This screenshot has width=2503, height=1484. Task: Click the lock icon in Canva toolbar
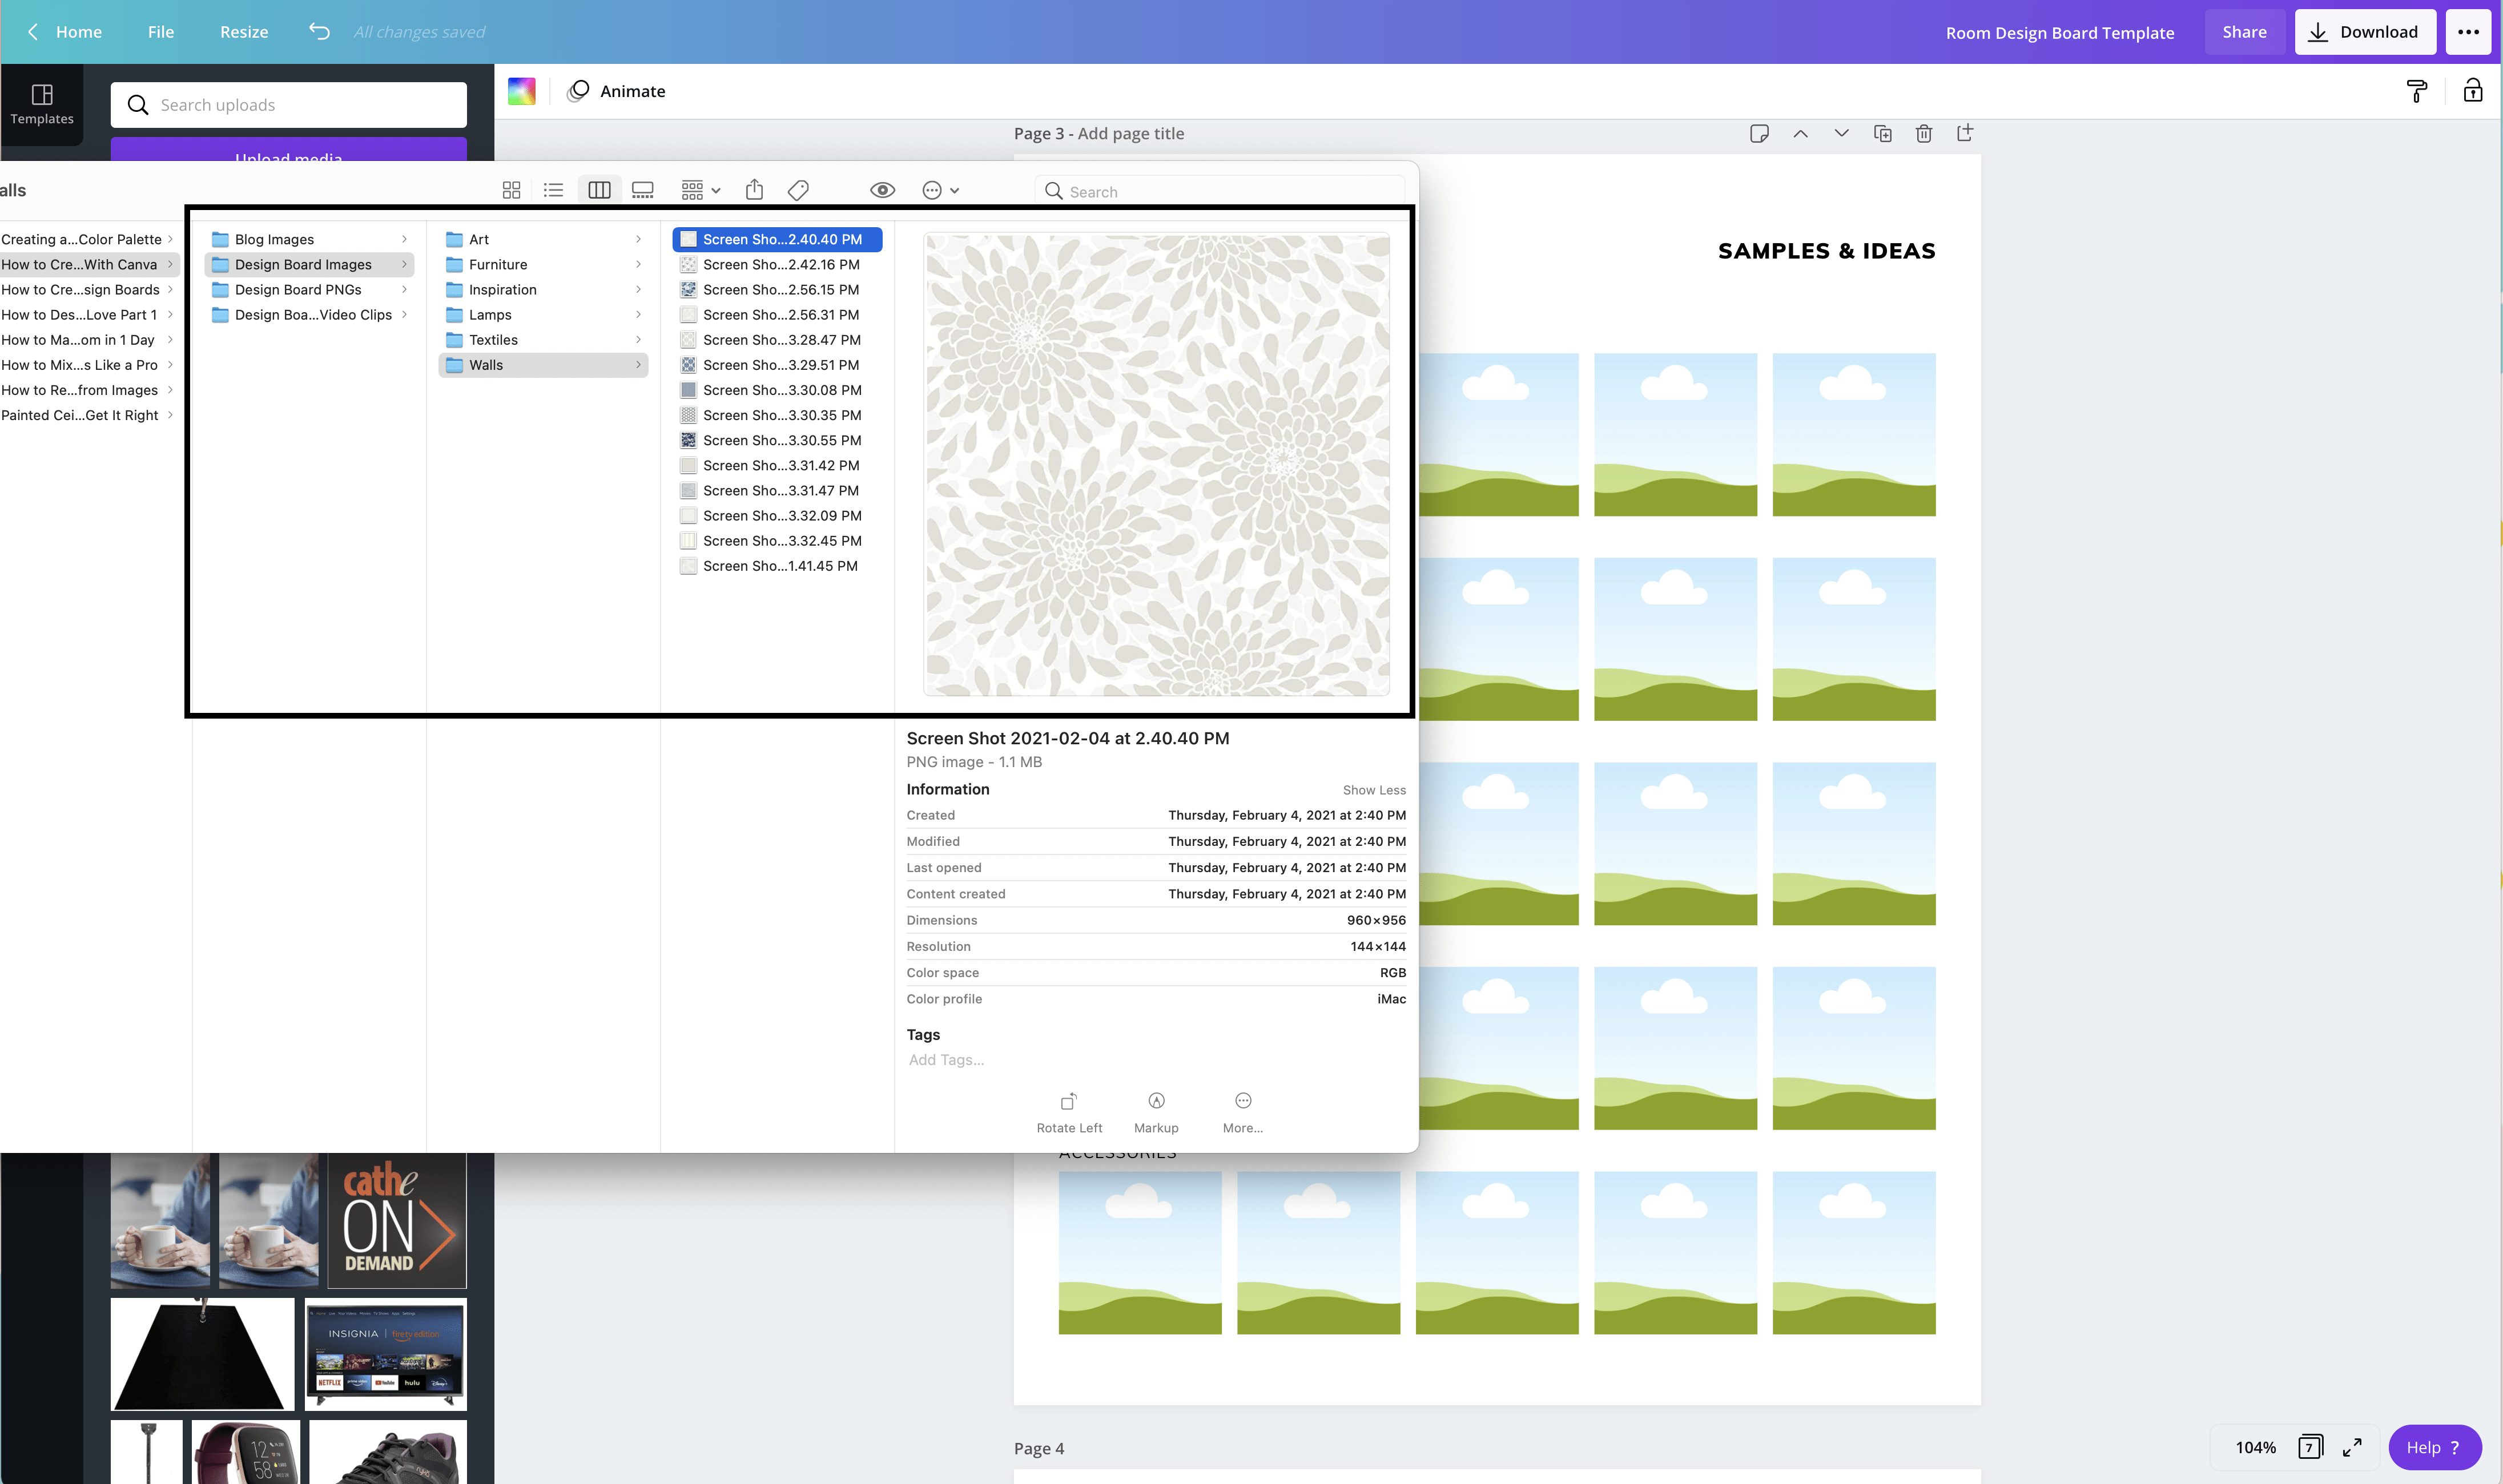point(2472,91)
